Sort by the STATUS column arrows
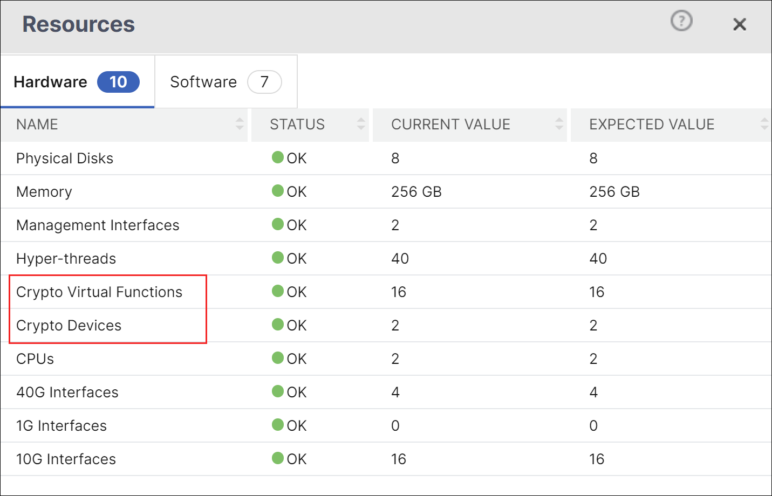The width and height of the screenshot is (772, 496). pos(361,124)
